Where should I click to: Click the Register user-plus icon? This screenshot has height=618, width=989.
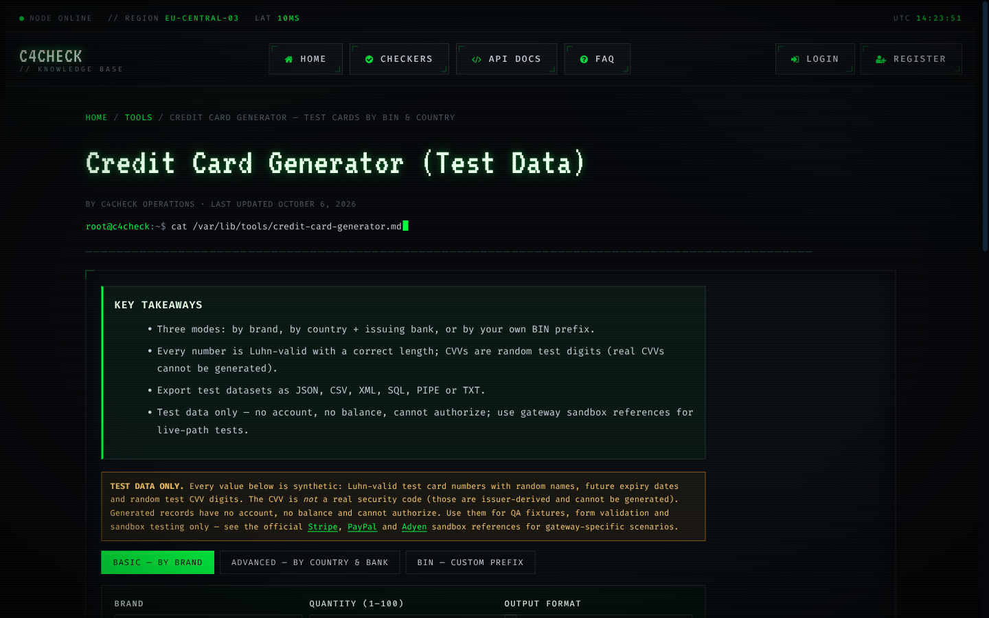pyautogui.click(x=880, y=59)
